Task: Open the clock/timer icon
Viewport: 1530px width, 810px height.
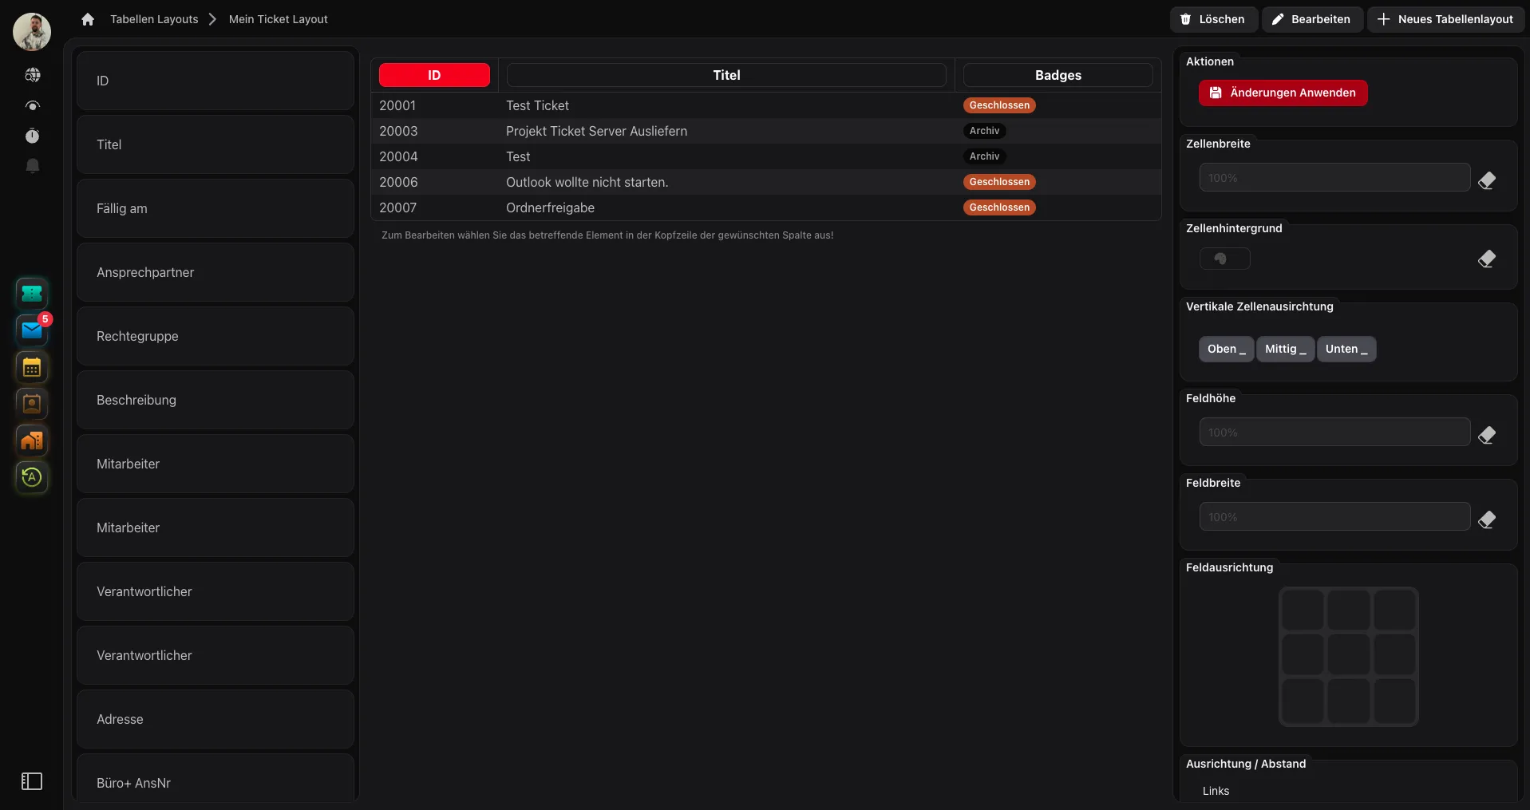Action: click(x=32, y=136)
